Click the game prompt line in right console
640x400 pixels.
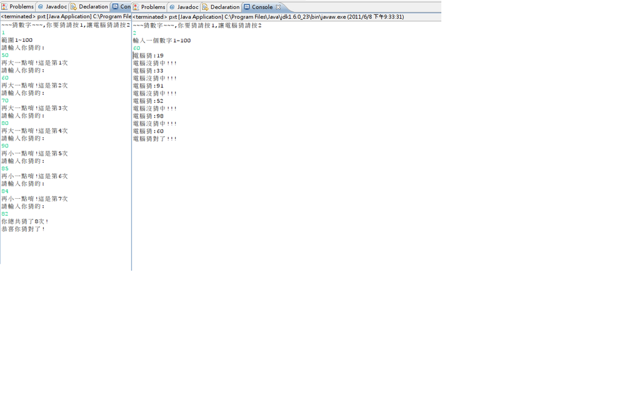pos(197,25)
